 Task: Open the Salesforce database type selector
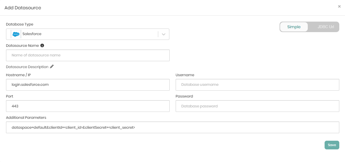pos(84,34)
